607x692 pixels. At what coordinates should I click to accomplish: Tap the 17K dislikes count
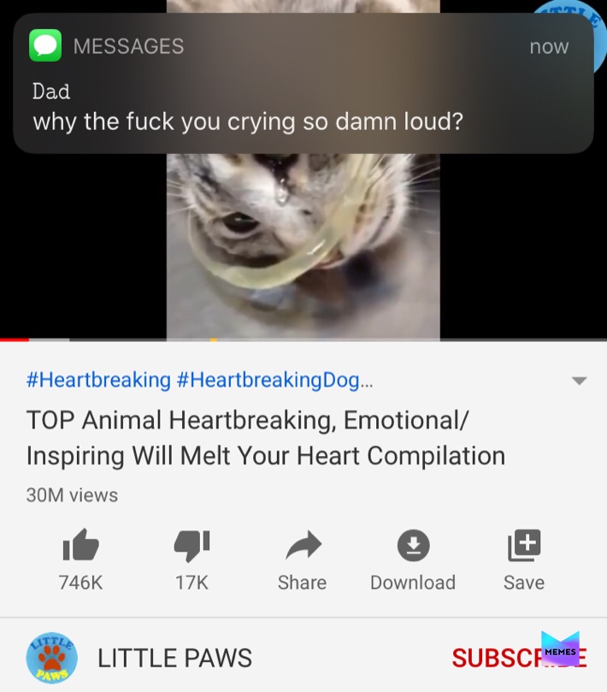pos(192,583)
